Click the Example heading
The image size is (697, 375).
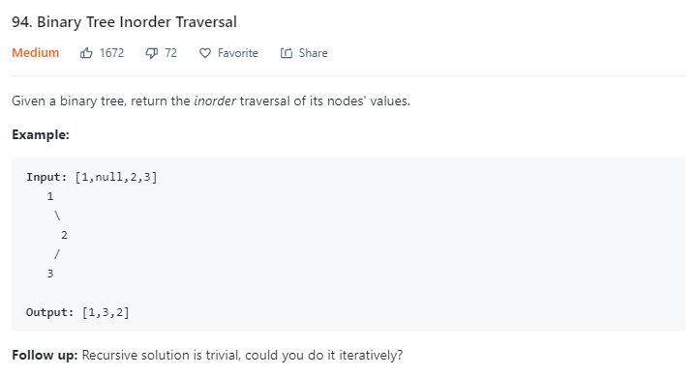pyautogui.click(x=41, y=134)
